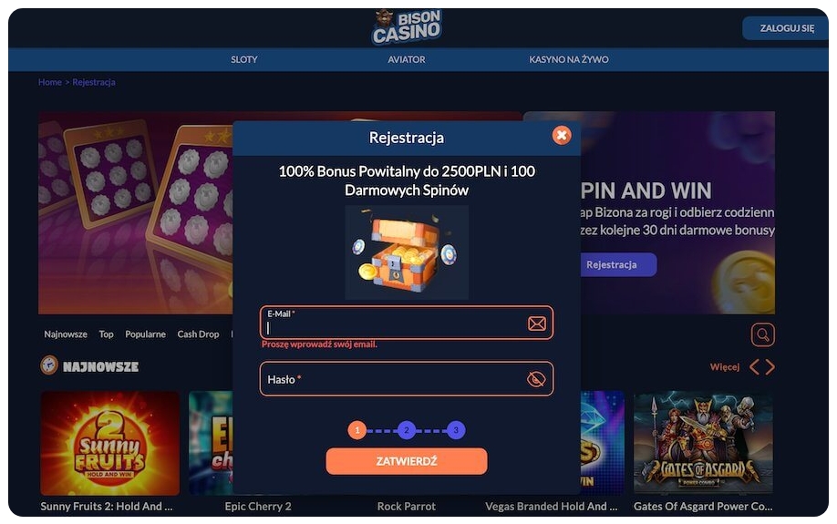The width and height of the screenshot is (837, 524).
Task: Open Sunny Fruits 2 game thumbnail
Action: tap(110, 444)
